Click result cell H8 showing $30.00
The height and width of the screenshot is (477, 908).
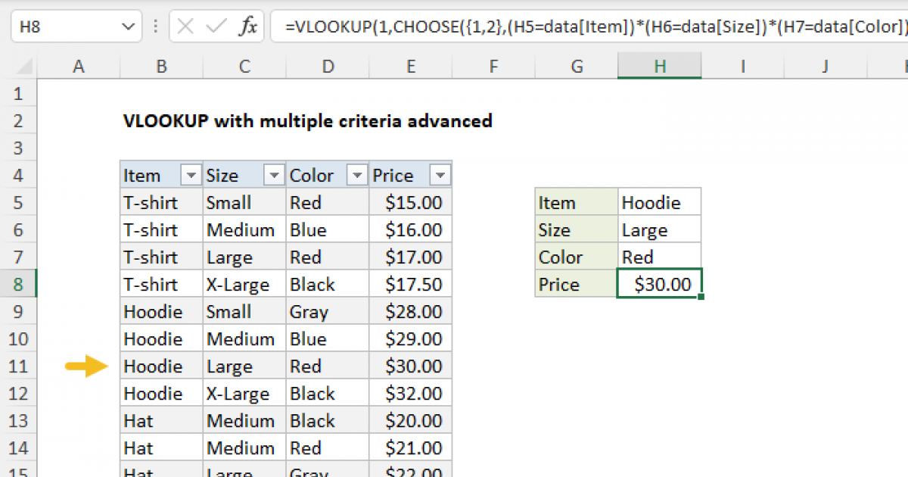click(x=660, y=285)
